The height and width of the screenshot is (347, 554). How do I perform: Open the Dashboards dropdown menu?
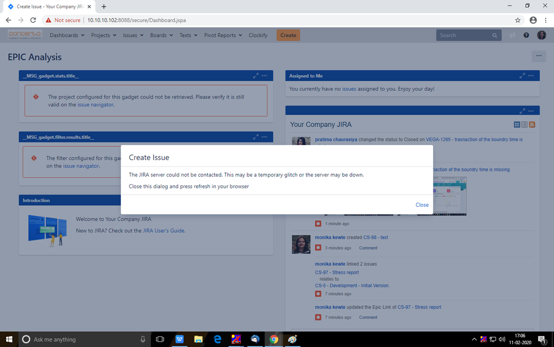tap(67, 35)
